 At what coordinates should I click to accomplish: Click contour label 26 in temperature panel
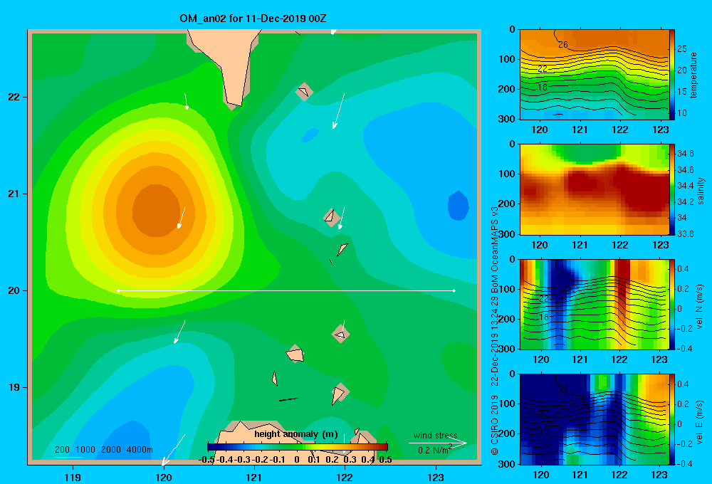coord(563,45)
